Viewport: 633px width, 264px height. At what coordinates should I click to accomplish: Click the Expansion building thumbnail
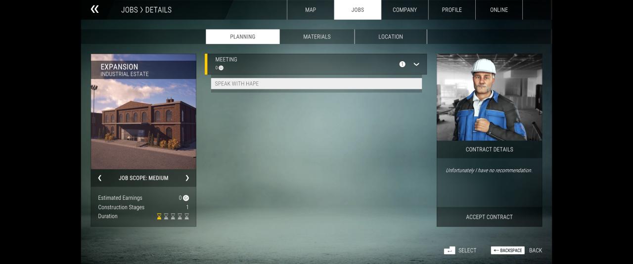click(x=143, y=123)
